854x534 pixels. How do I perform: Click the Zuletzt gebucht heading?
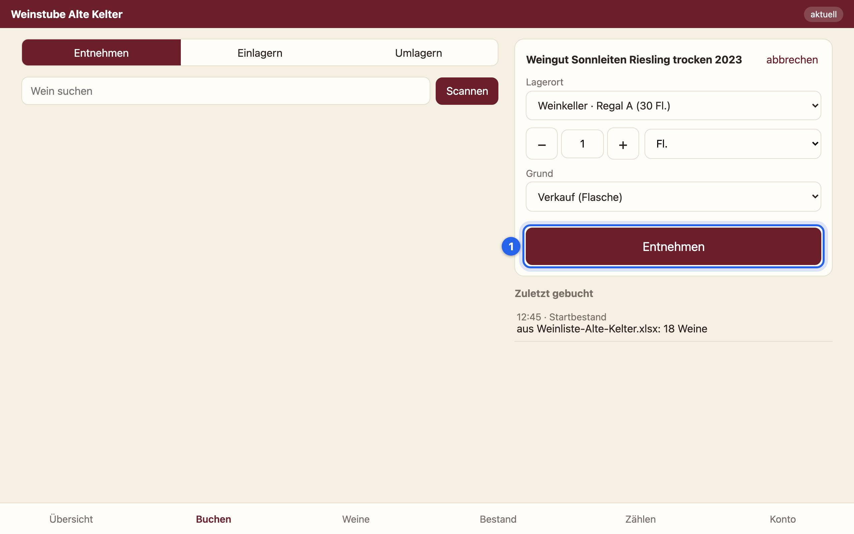tap(554, 293)
